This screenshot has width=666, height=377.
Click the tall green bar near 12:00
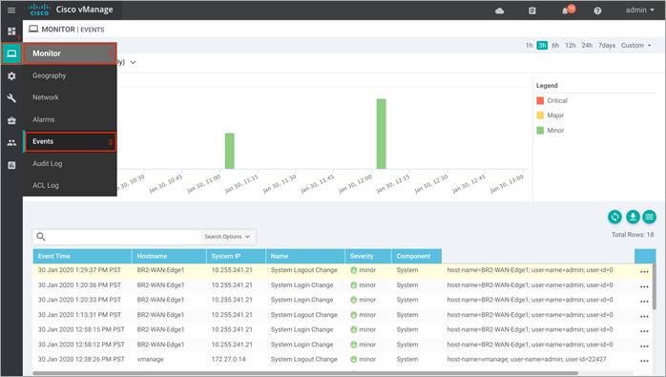pos(382,134)
